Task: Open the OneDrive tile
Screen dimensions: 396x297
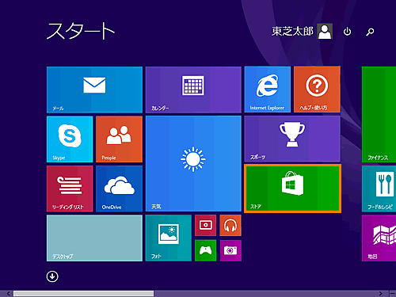Action: pos(119,188)
